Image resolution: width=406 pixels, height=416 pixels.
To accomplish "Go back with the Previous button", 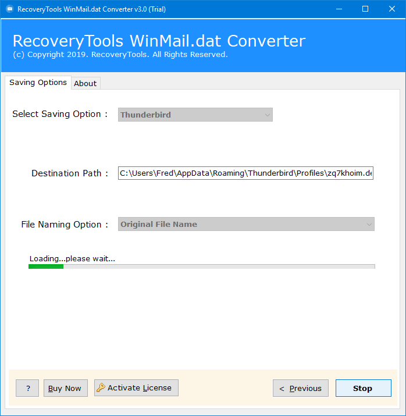I will click(x=301, y=388).
